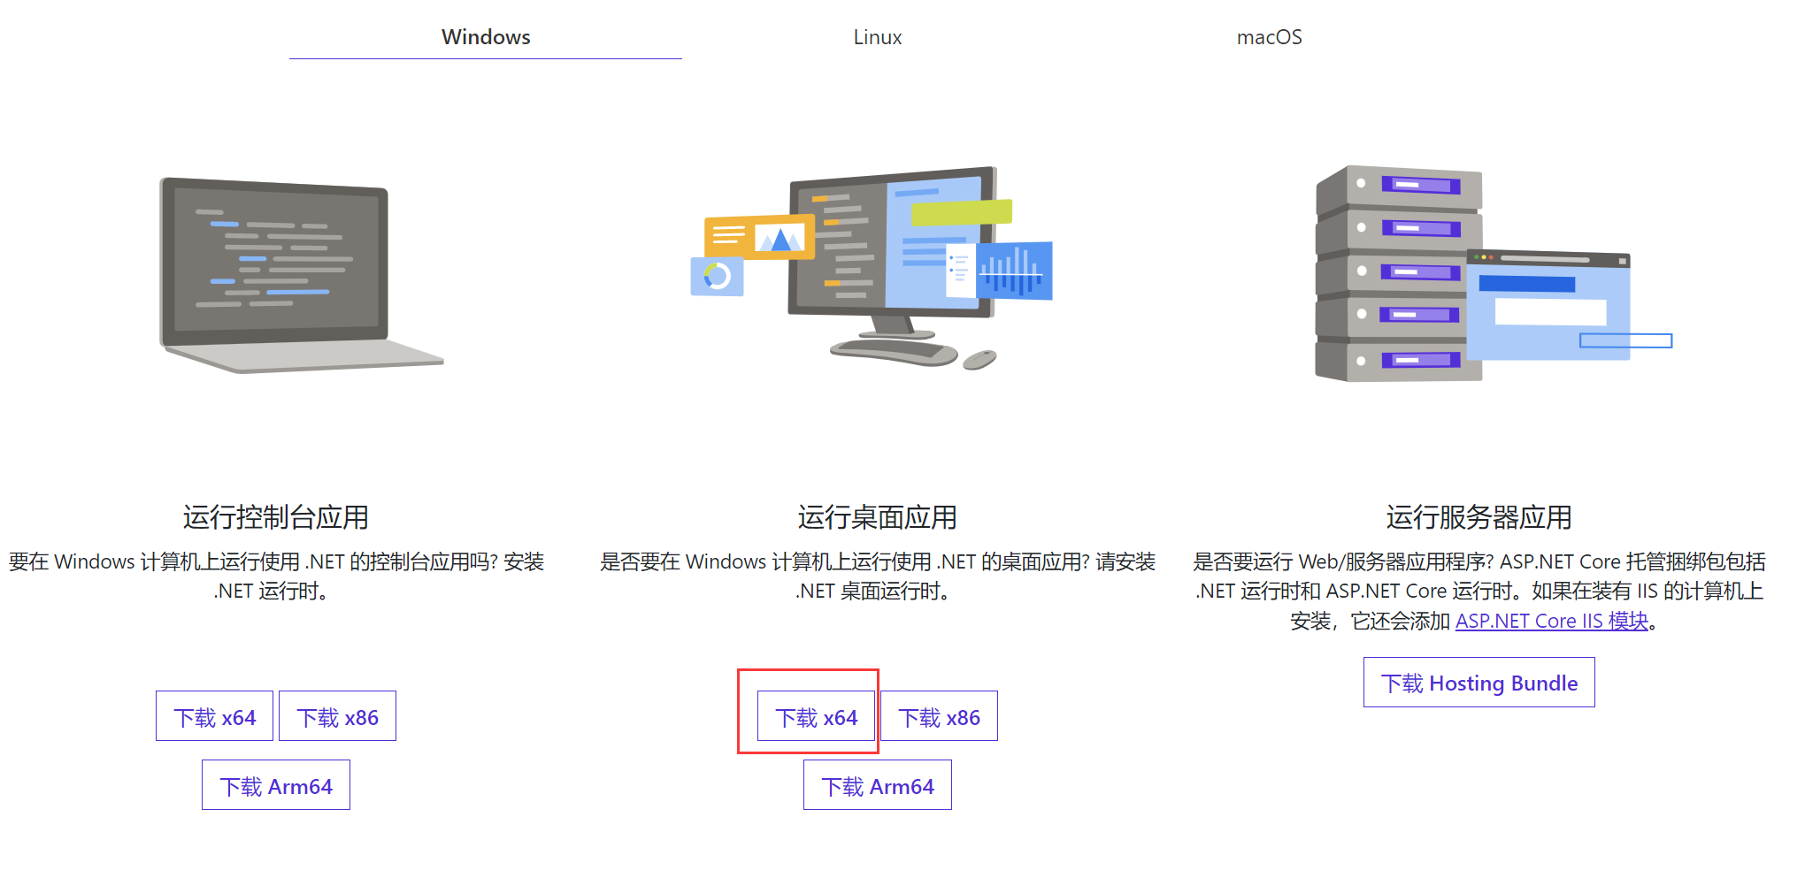
Task: Click the pie chart graphic
Action: click(x=717, y=277)
